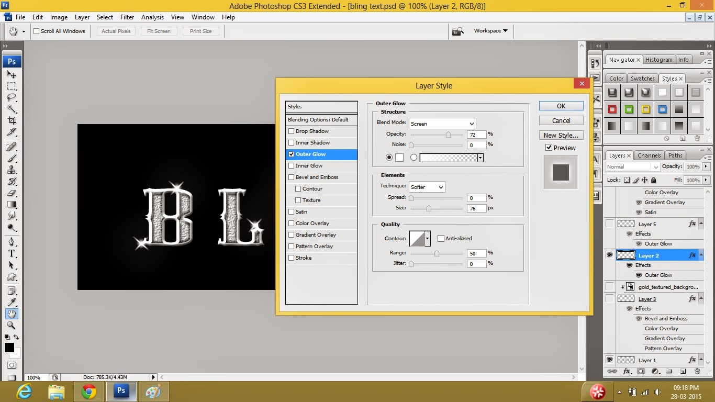The height and width of the screenshot is (402, 715).
Task: Toggle visibility of Layer 5
Action: [x=609, y=223]
